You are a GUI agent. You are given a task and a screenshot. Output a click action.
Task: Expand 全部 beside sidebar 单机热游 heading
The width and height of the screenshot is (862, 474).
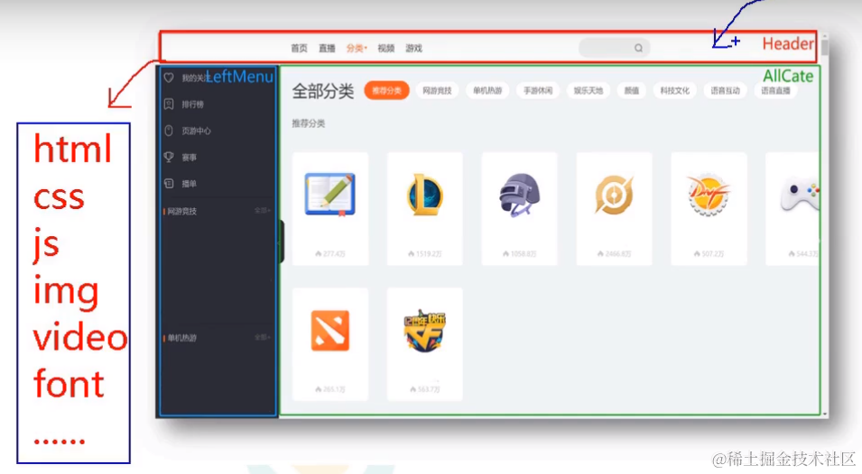[263, 337]
